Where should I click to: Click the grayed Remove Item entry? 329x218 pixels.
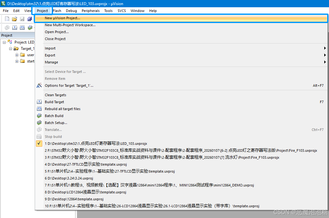point(181,79)
